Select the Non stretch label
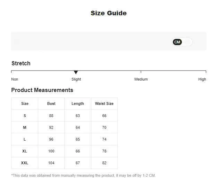 (x=15, y=79)
